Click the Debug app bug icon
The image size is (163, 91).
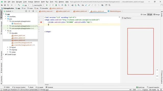[56, 5]
